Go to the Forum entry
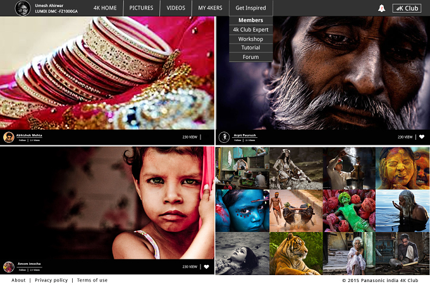The image size is (430, 289). tap(250, 57)
